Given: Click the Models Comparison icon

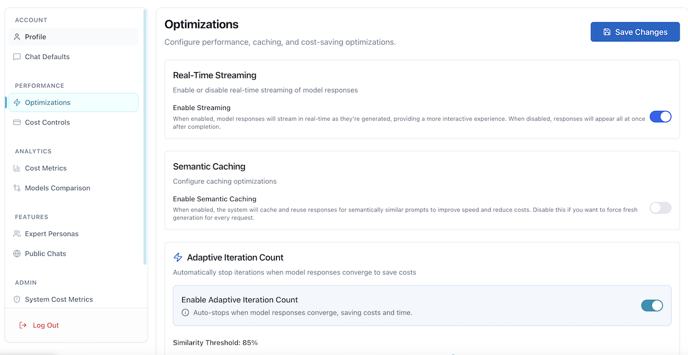Looking at the screenshot, I should [x=15, y=188].
